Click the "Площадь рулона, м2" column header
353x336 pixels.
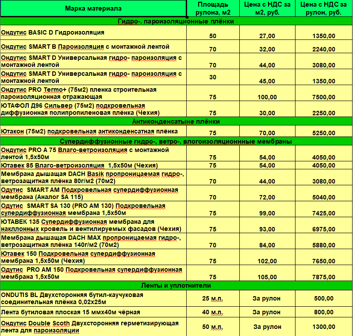pos(213,8)
